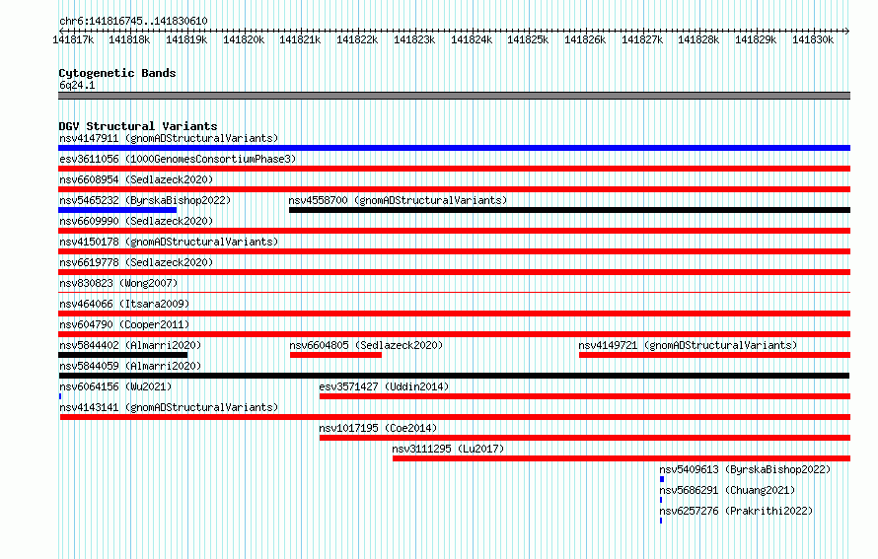Image resolution: width=878 pixels, height=559 pixels.
Task: Click the nsv6609990 red variant bar
Action: pos(454,231)
